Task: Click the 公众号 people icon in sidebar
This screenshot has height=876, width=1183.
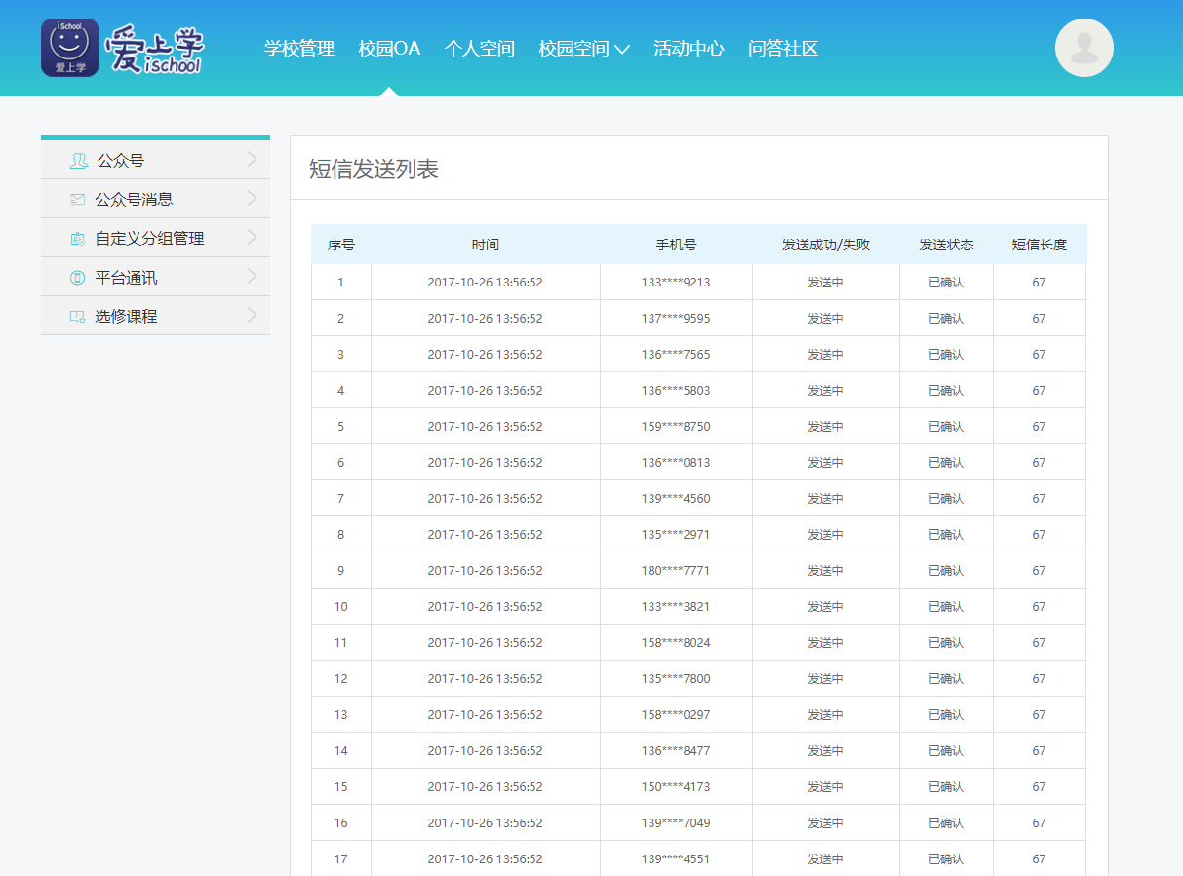Action: 78,161
